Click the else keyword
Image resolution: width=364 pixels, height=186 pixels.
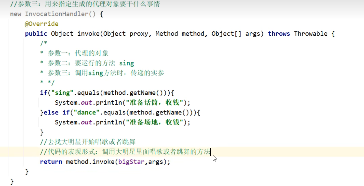tap(51, 112)
